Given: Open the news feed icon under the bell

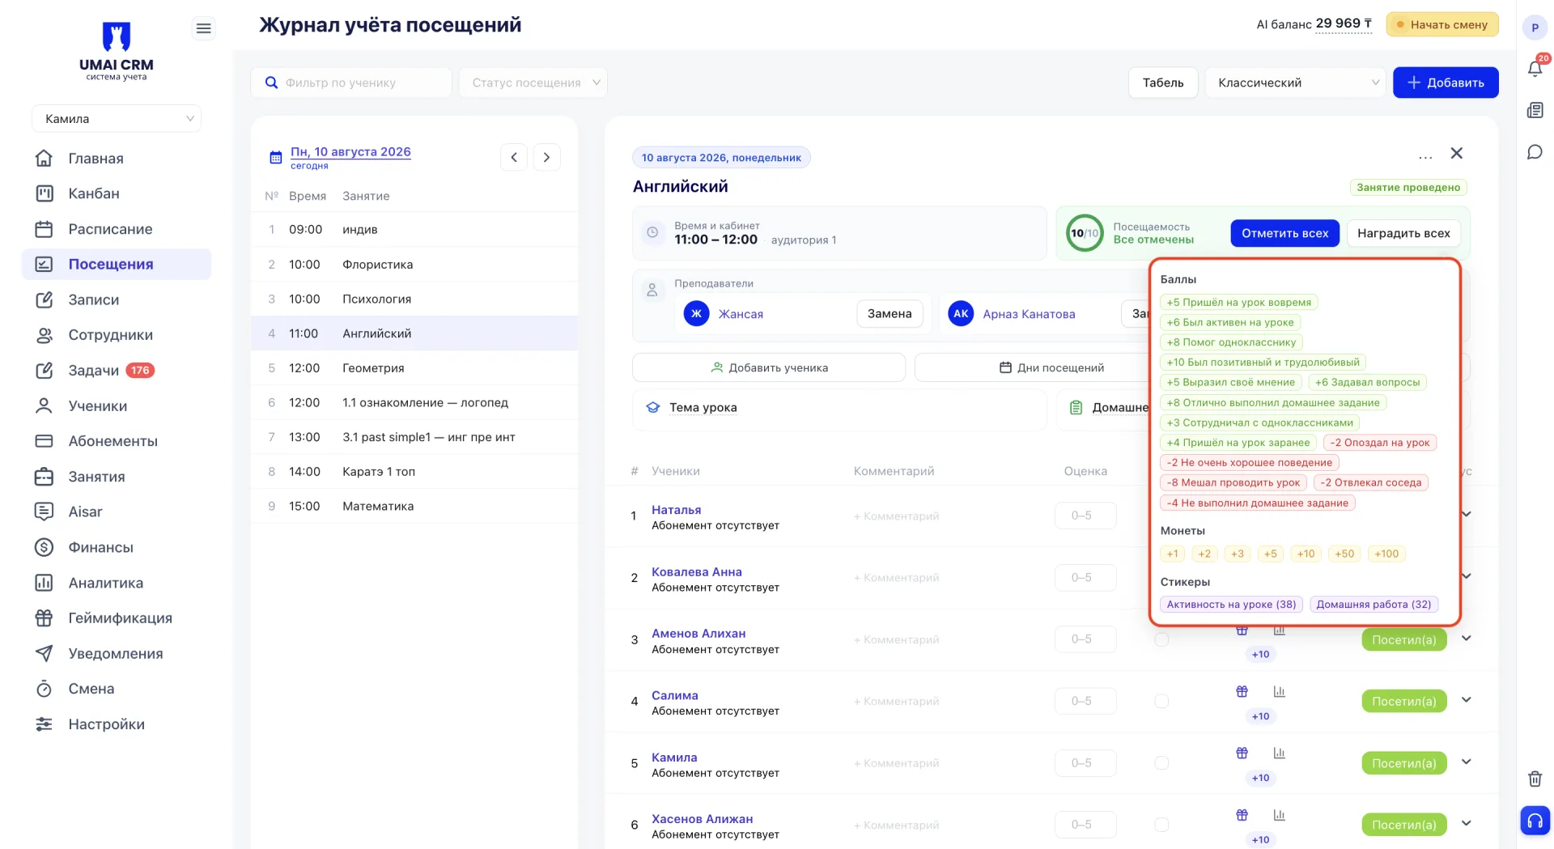Looking at the screenshot, I should 1535,111.
